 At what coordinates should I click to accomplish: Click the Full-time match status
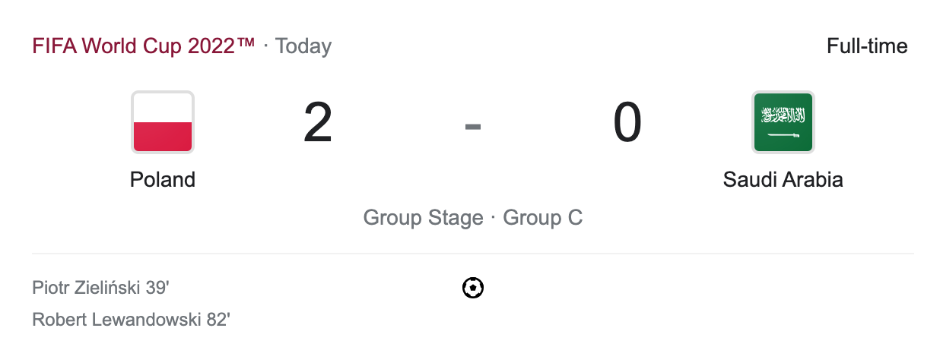867,46
